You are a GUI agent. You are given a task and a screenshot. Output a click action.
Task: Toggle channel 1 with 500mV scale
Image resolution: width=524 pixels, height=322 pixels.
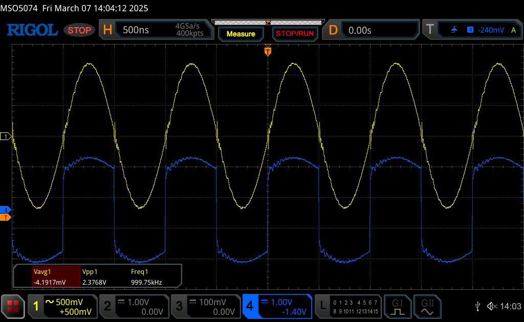click(62, 306)
